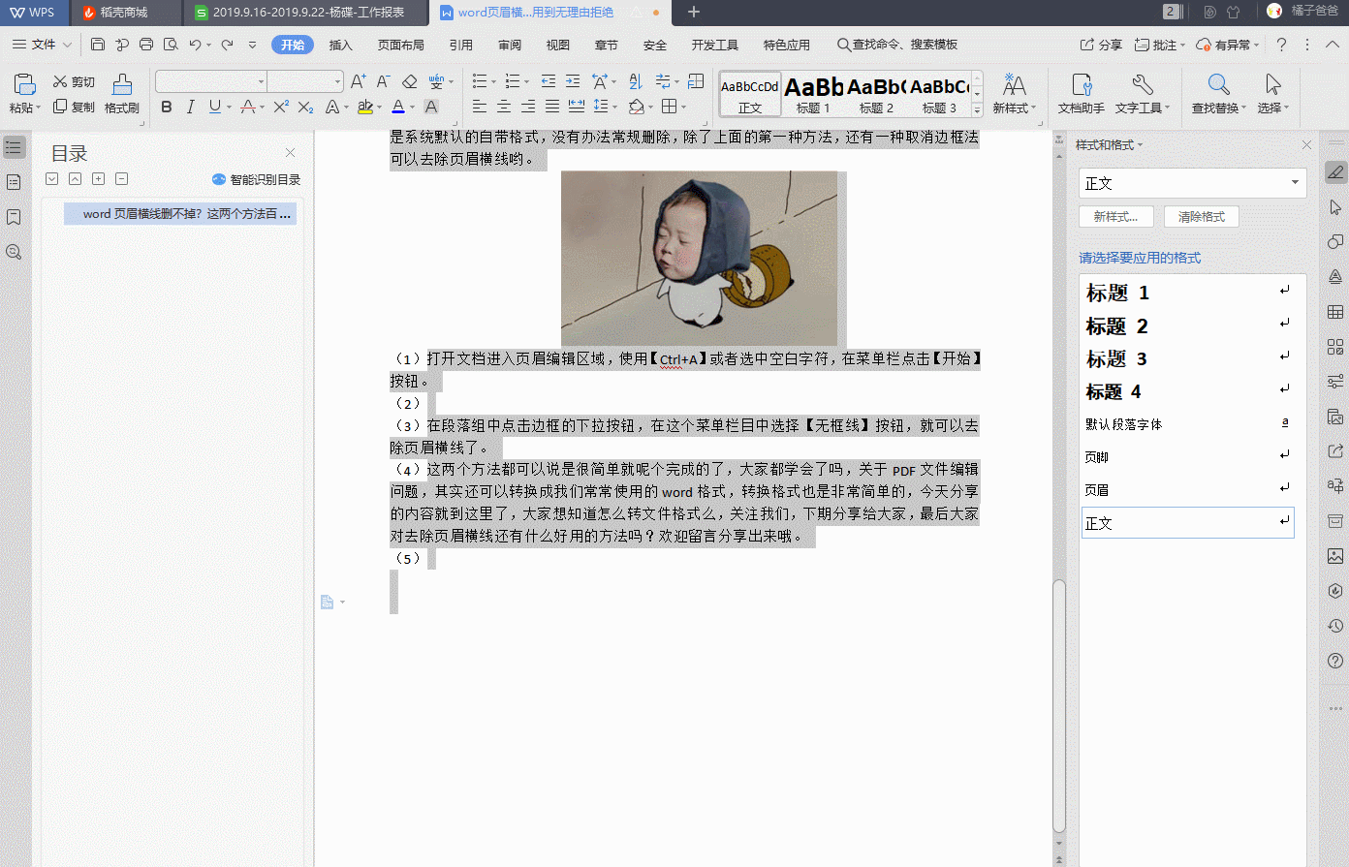Open line spacing dropdown
Screen dimensions: 1349x867
coord(614,108)
